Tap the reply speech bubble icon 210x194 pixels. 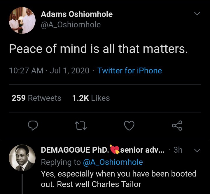33,126
